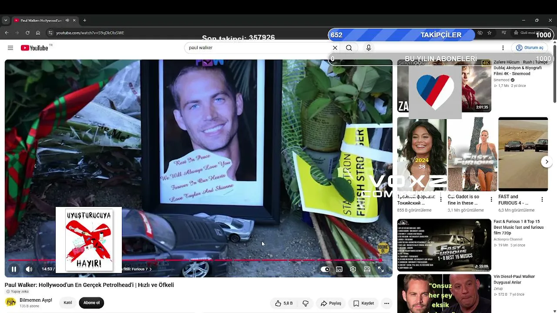Click the 'Yapay zeka' info label
Screen dimensions: 557x313
click(x=17, y=292)
